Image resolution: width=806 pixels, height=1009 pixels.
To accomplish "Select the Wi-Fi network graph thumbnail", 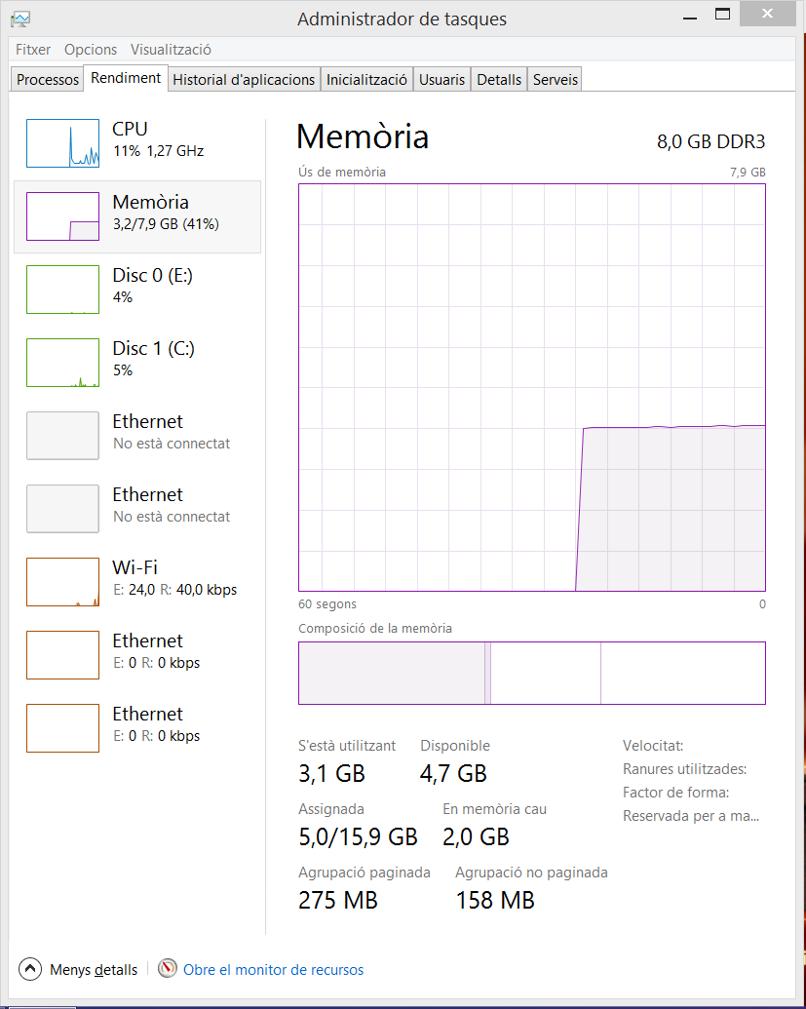I will pyautogui.click(x=62, y=582).
